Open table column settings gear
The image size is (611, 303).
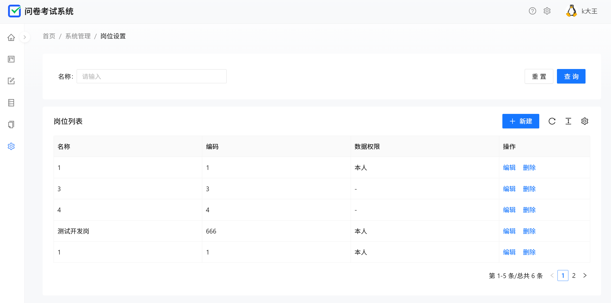tap(585, 121)
